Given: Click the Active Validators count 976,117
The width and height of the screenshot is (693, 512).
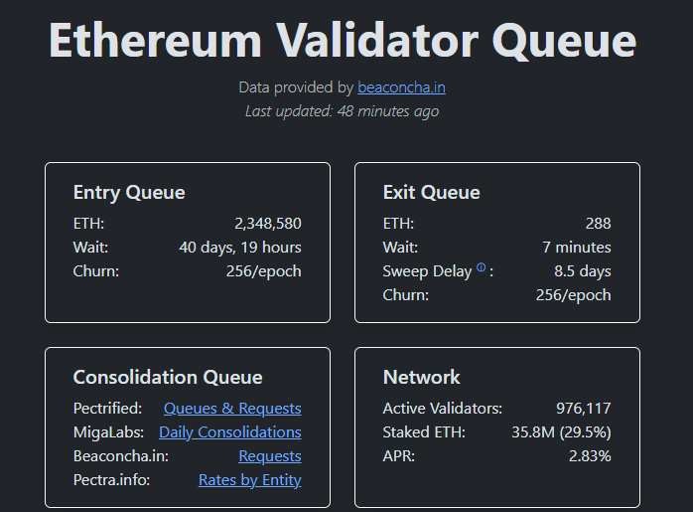Looking at the screenshot, I should pos(583,409).
